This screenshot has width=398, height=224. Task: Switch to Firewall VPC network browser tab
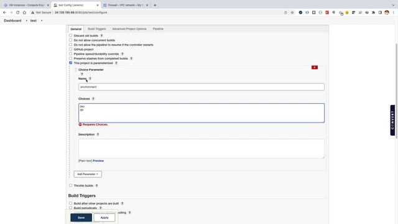(125, 5)
